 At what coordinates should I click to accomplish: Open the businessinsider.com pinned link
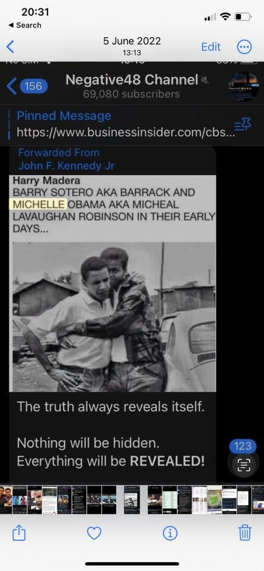[126, 133]
